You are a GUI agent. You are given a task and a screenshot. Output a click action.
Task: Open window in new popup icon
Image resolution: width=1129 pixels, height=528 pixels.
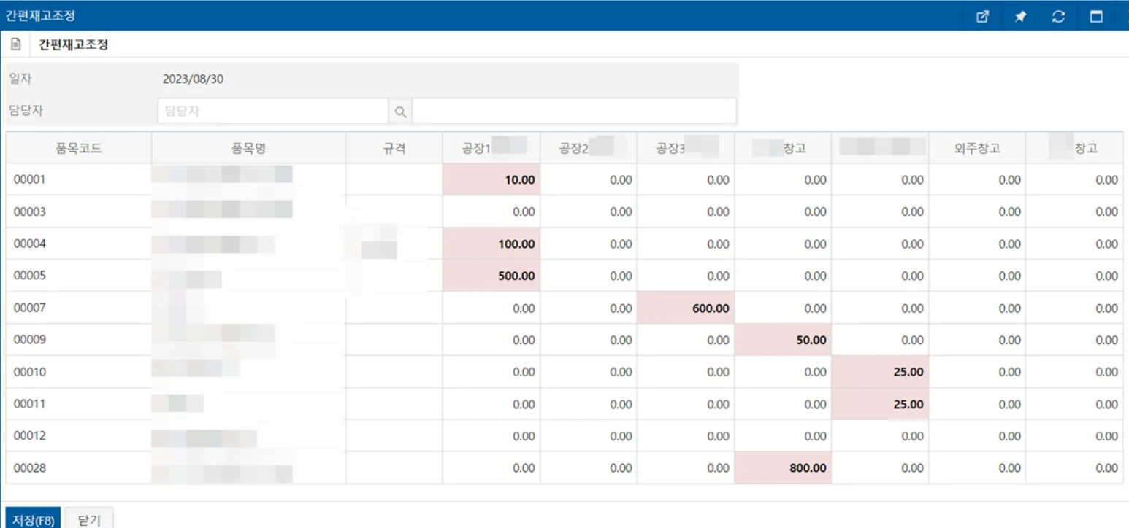coord(982,17)
